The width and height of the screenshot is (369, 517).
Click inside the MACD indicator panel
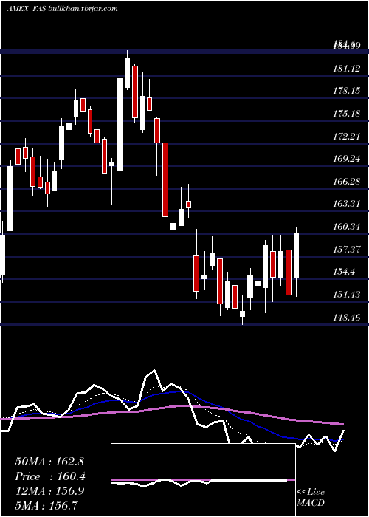(x=203, y=480)
